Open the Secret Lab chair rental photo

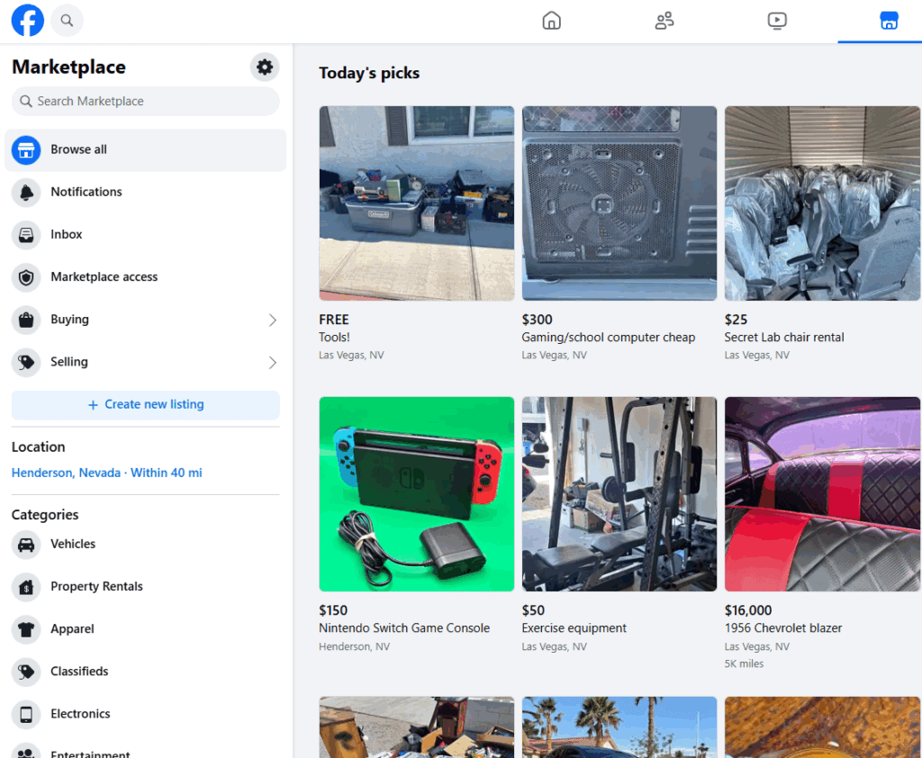[x=822, y=203]
